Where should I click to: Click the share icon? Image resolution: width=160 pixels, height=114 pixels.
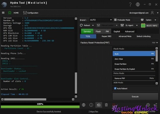coord(155,105)
